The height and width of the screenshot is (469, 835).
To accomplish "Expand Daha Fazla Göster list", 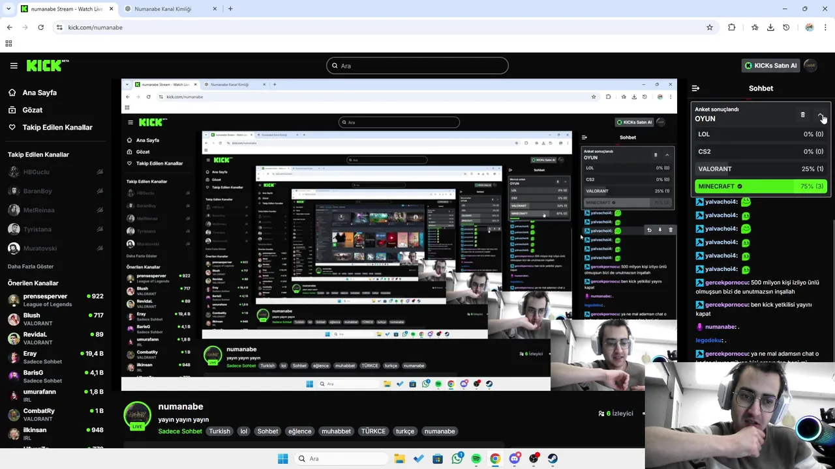I will (x=31, y=266).
